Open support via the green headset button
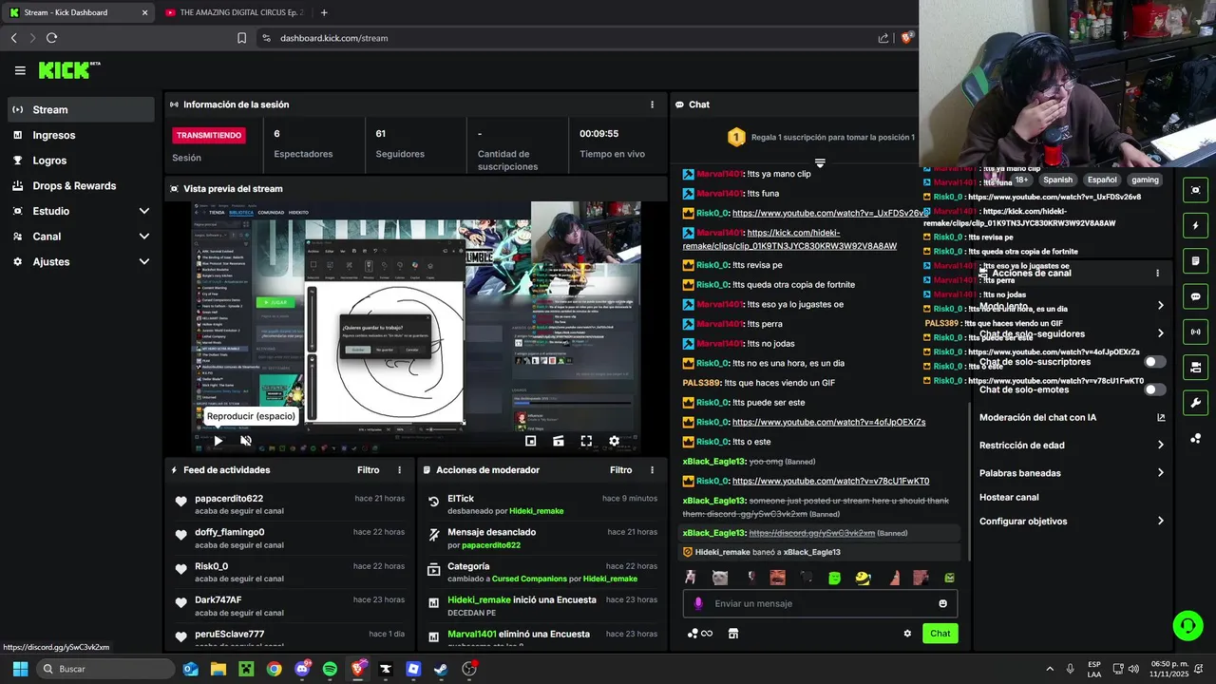Viewport: 1216px width, 684px height. click(x=1187, y=625)
